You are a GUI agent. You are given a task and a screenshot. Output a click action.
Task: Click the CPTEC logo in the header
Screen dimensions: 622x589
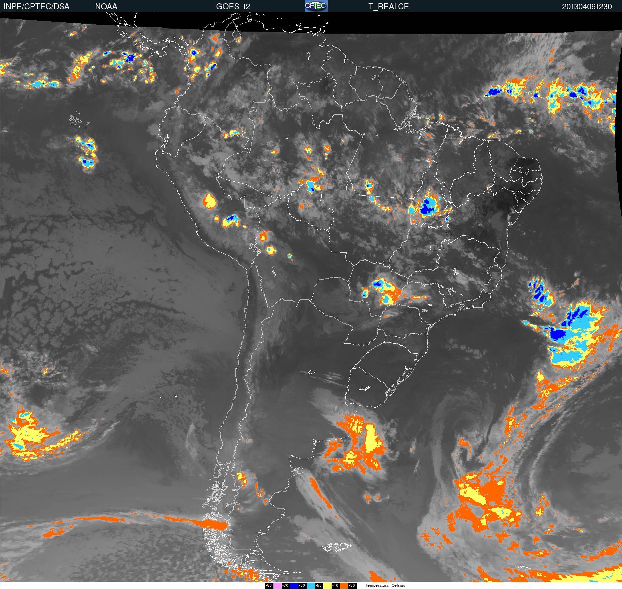tap(316, 6)
